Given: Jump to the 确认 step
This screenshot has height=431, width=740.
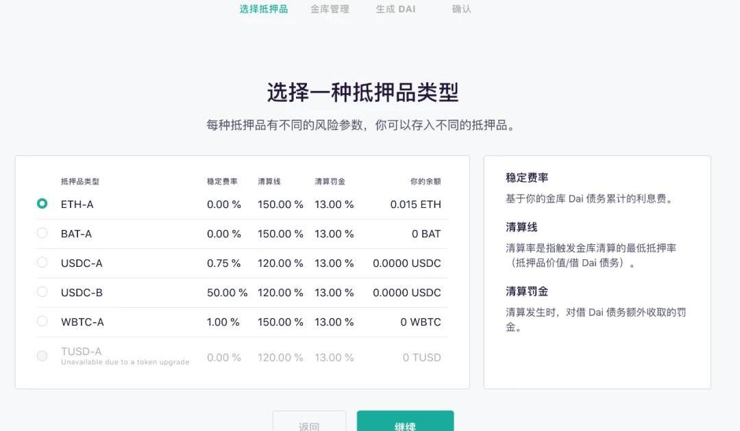Looking at the screenshot, I should tap(462, 9).
